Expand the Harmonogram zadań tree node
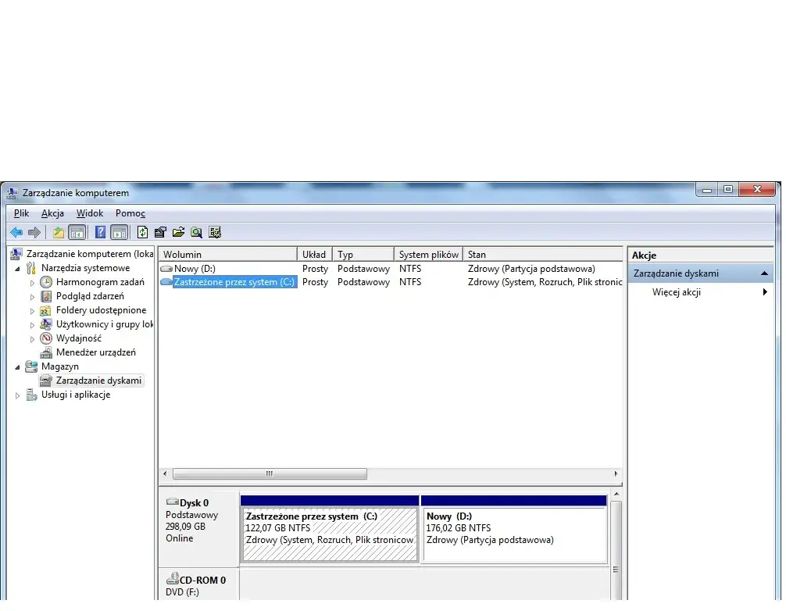This screenshot has height=611, width=786. [33, 283]
